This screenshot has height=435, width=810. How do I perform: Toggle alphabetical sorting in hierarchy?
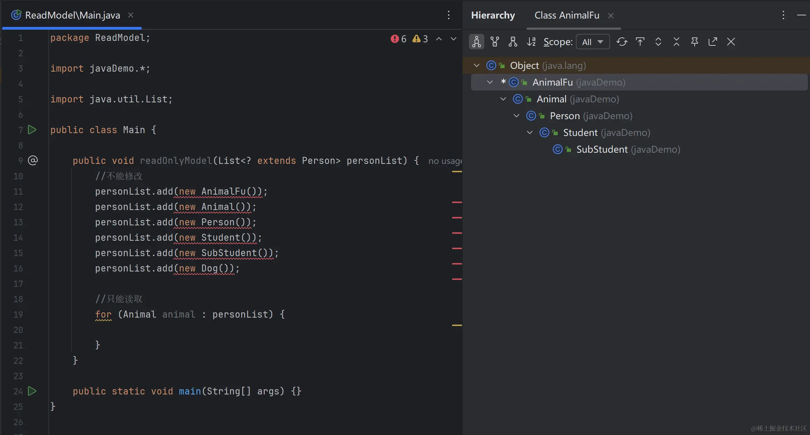pyautogui.click(x=531, y=42)
